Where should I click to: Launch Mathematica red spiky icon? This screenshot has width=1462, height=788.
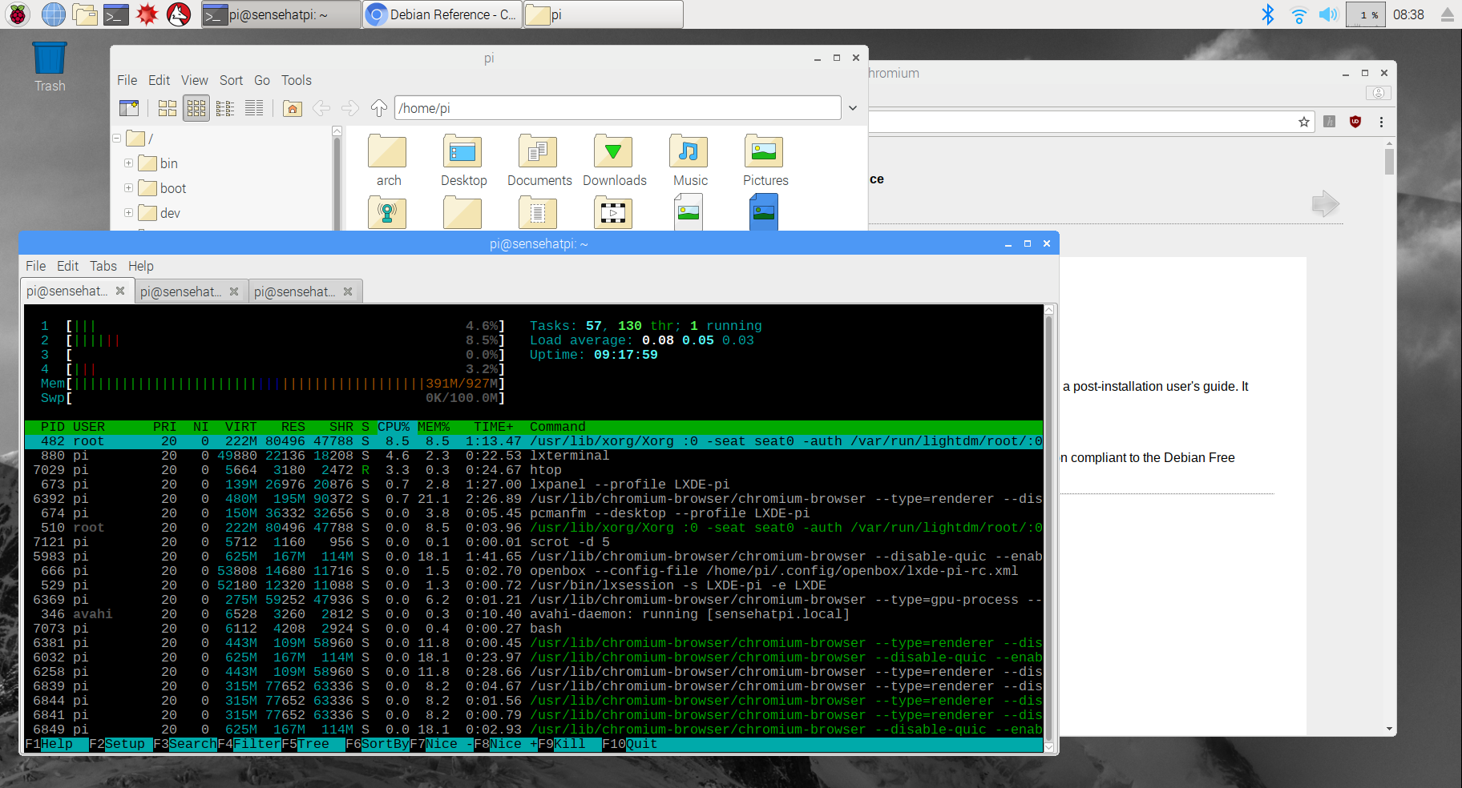pos(147,14)
